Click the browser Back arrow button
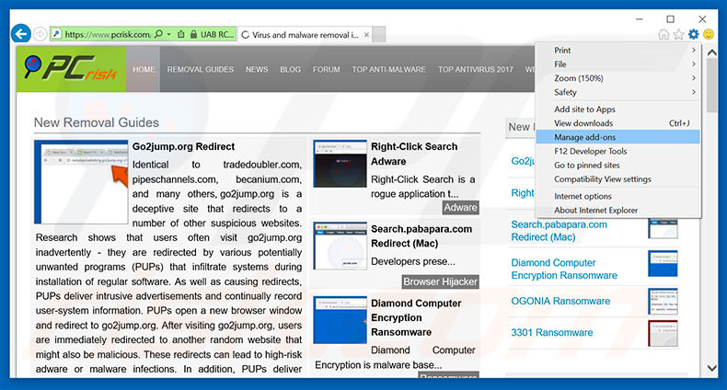This screenshot has height=390, width=727. click(x=20, y=34)
